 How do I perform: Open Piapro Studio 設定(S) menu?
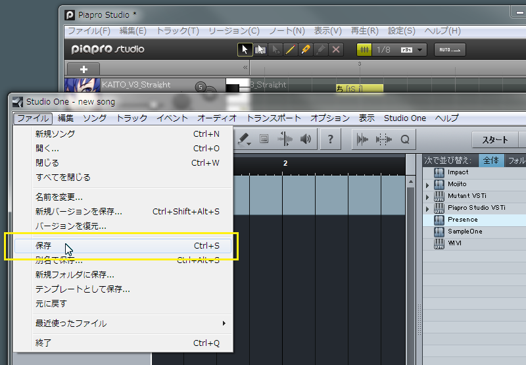402,31
